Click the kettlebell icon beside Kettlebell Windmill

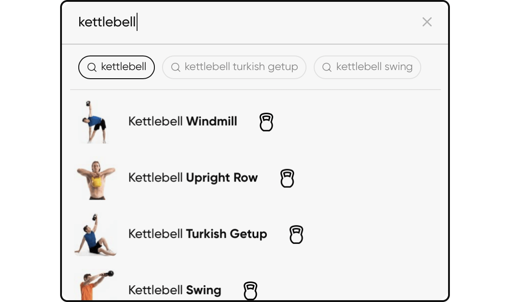[x=266, y=122]
